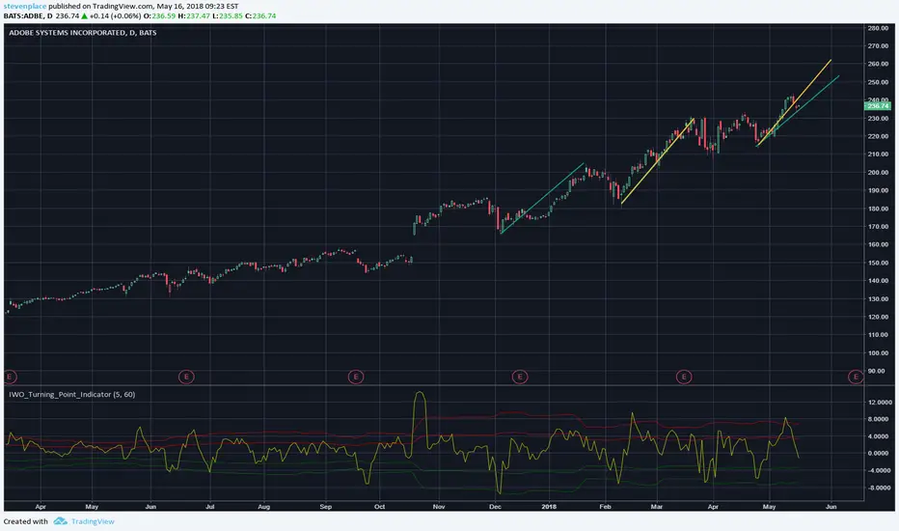Screen dimensions: 899x531
Task: Click the Sep label on the time axis
Action: tap(326, 507)
